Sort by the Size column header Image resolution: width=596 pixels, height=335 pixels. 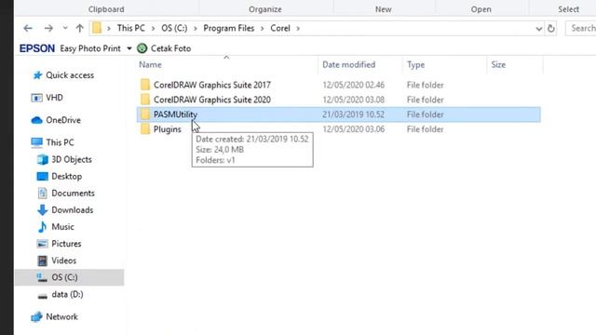(498, 64)
